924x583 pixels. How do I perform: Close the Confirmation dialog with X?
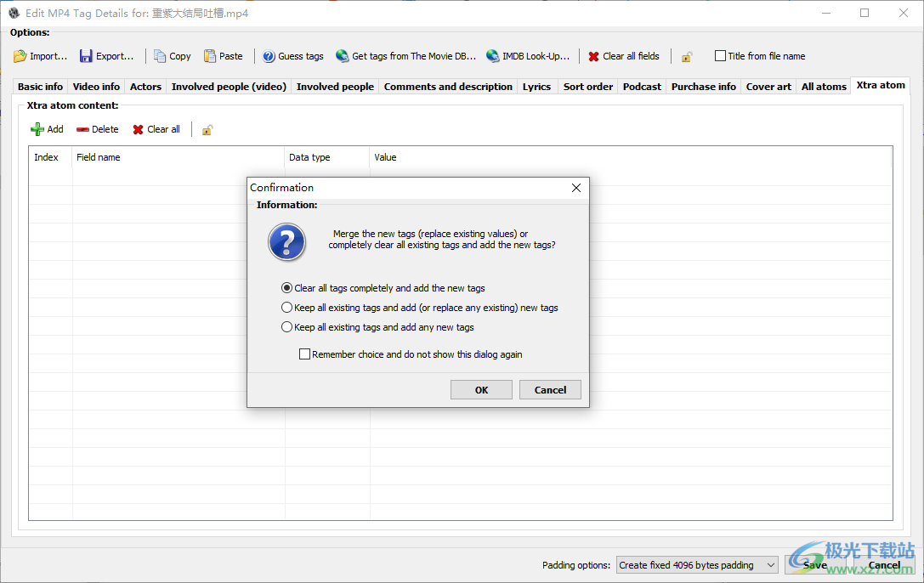576,187
